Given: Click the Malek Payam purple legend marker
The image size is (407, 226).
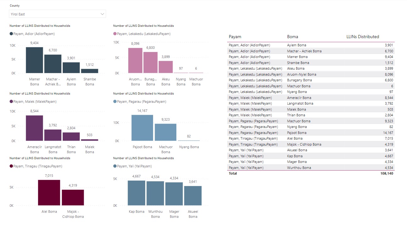Looking at the screenshot, I should click(11, 101).
